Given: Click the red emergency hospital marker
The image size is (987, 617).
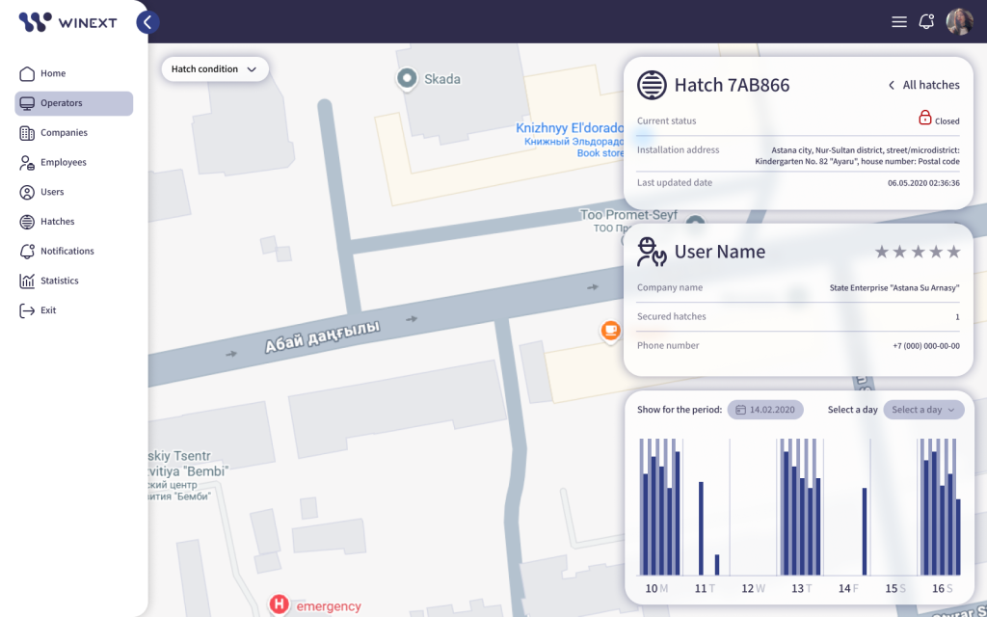Looking at the screenshot, I should (x=279, y=604).
